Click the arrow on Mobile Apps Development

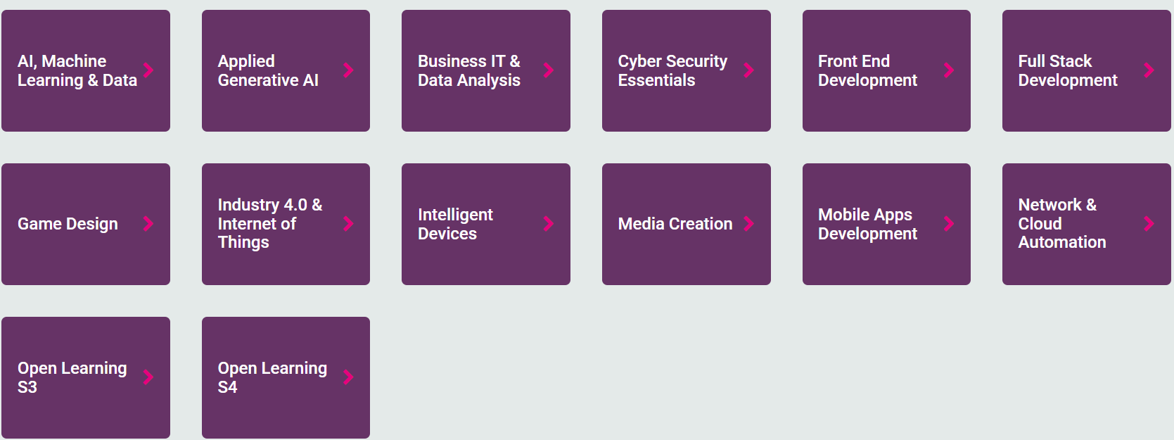click(x=949, y=224)
